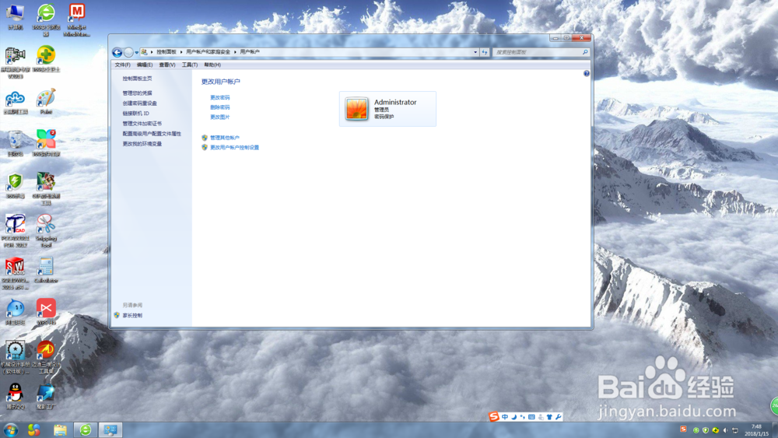Image resolution: width=778 pixels, height=438 pixels.
Task: Click the Forward arrow next to the Back arrow
Action: tap(128, 52)
